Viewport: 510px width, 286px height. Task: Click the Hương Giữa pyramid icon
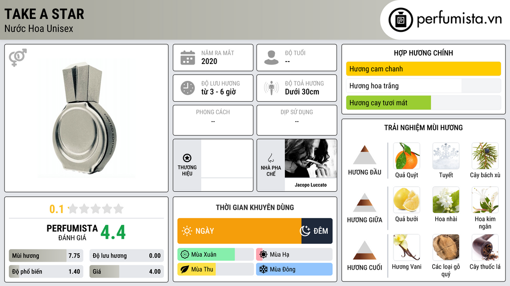[365, 203]
